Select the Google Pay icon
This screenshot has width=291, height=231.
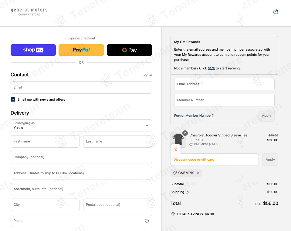(x=129, y=50)
